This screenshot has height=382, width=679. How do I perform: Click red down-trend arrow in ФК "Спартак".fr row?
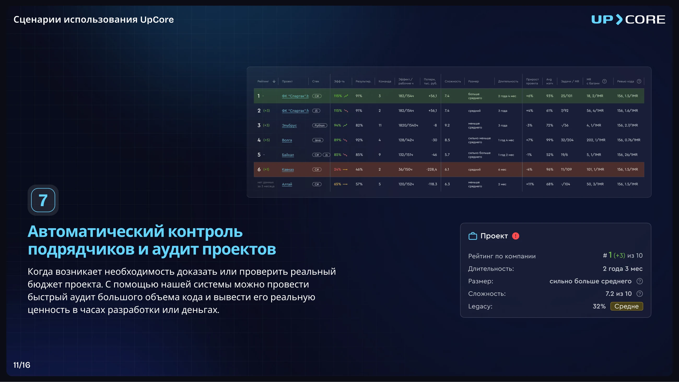346,111
